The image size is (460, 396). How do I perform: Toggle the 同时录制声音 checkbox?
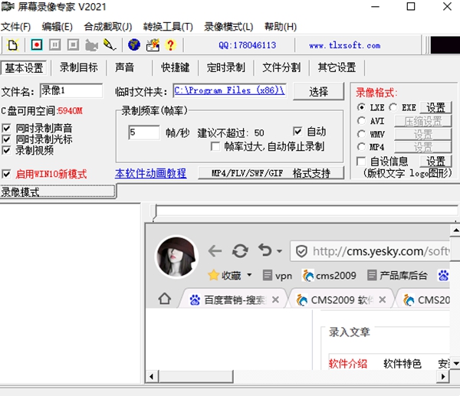point(7,128)
